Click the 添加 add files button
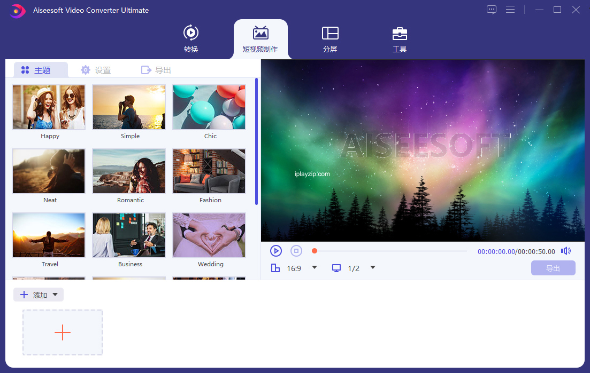 39,295
